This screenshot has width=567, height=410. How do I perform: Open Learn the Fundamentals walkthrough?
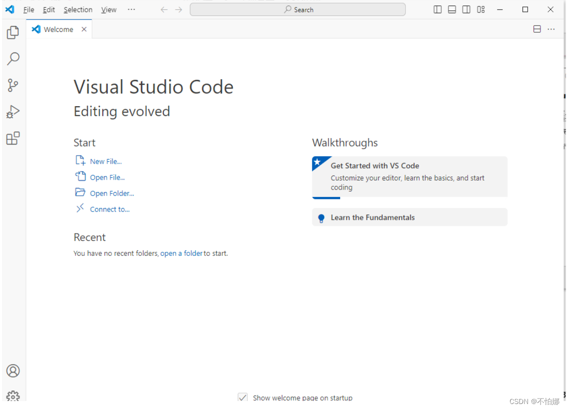pos(410,217)
